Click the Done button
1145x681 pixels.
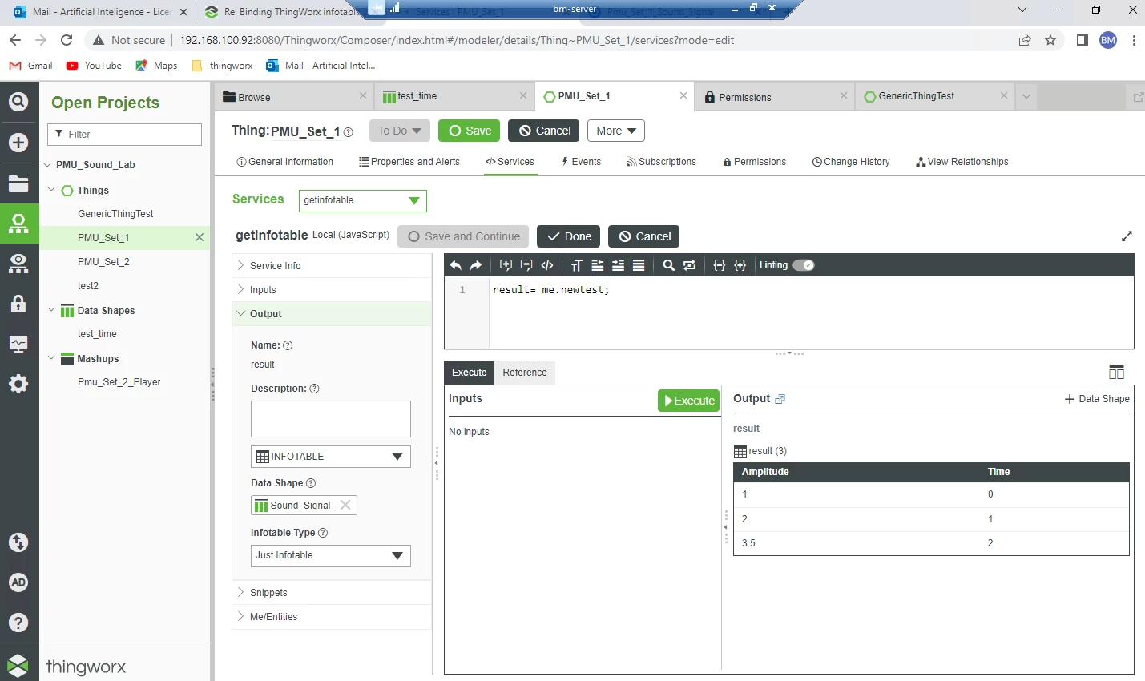tap(569, 236)
